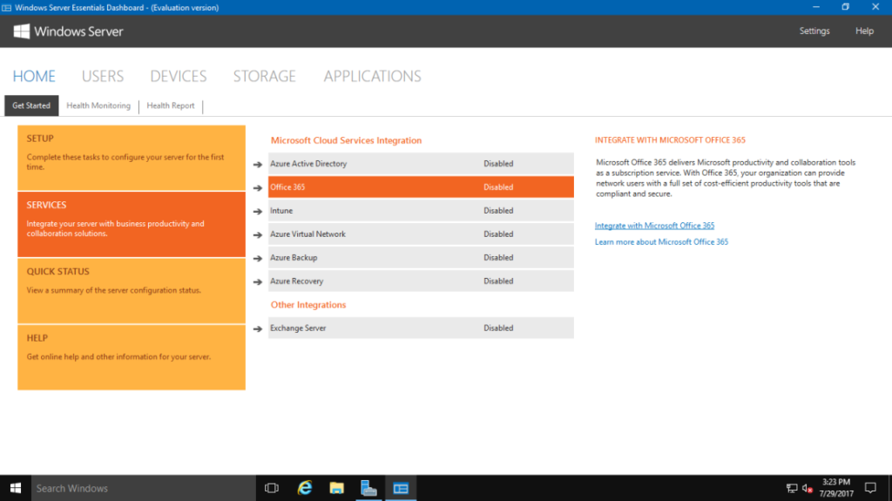Select the Intune service row

coord(421,211)
